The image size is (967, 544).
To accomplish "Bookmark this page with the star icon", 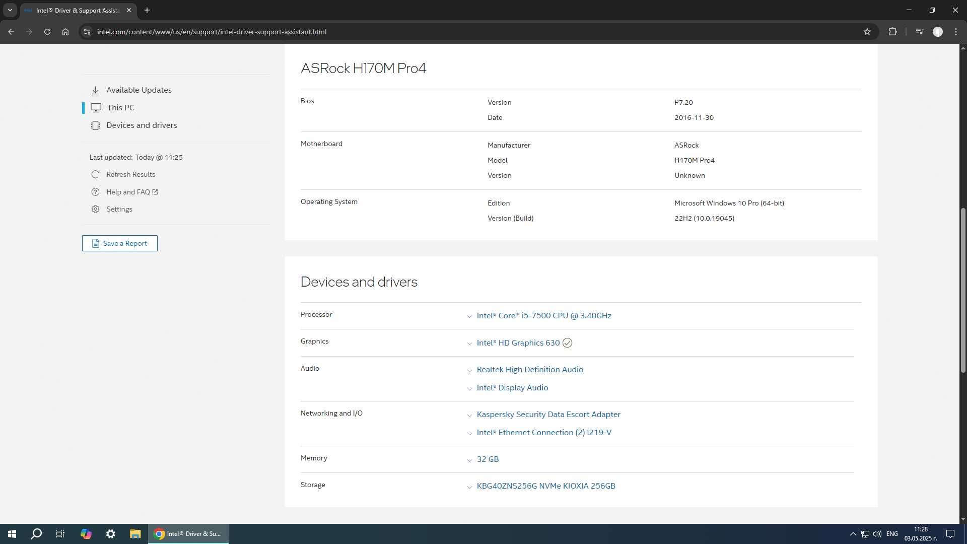I will (867, 32).
